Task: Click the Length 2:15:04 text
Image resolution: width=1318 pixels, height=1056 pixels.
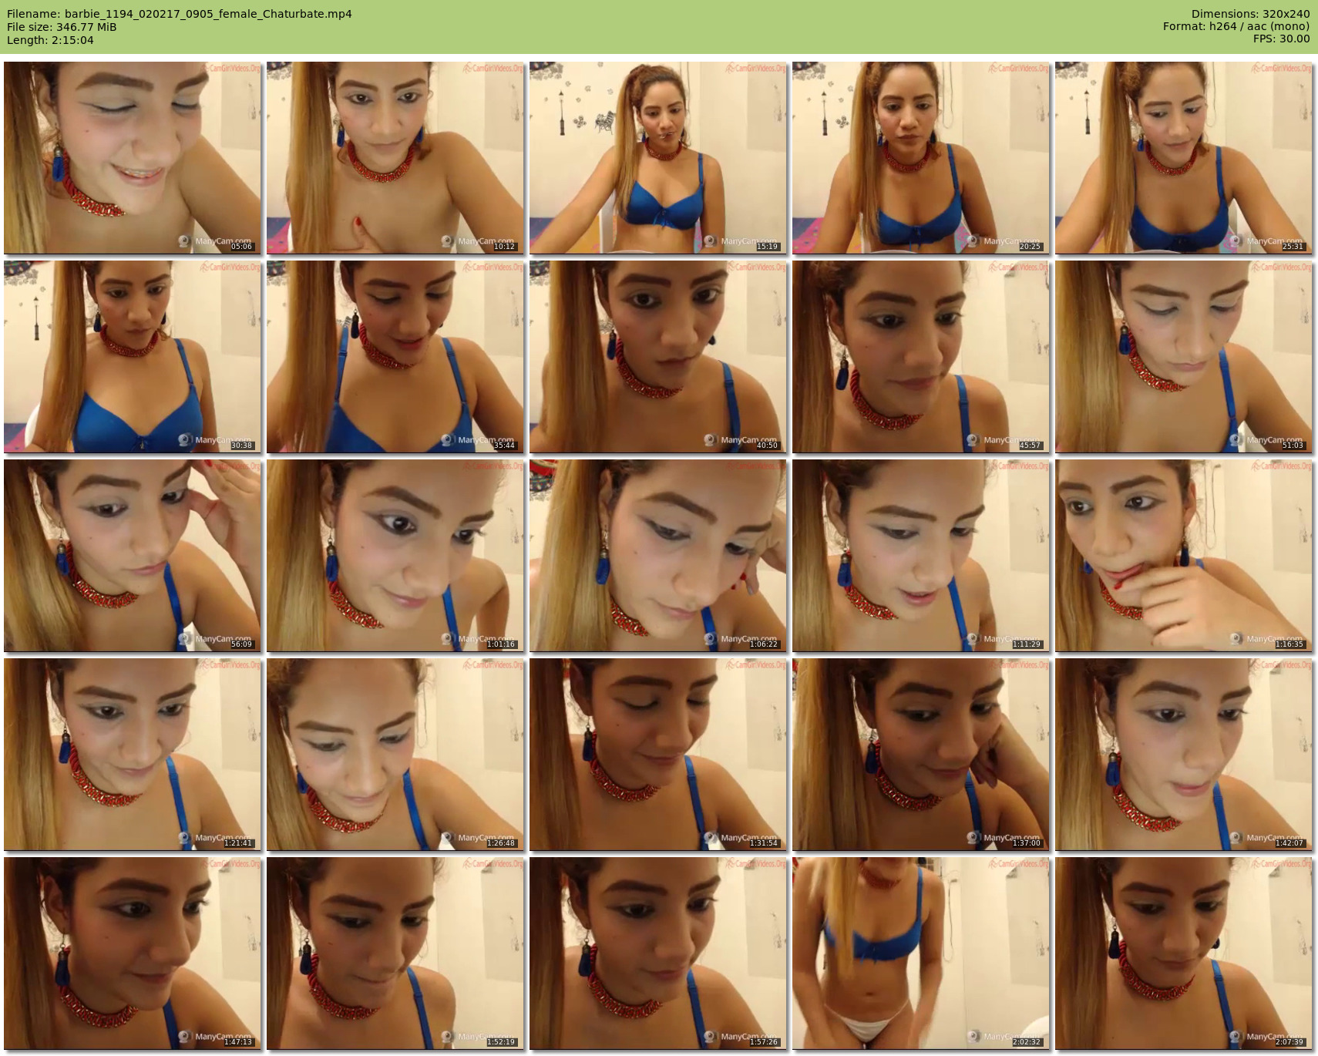Action: [50, 40]
